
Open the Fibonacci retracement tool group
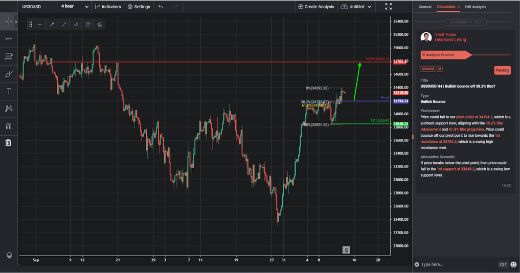[x=9, y=56]
